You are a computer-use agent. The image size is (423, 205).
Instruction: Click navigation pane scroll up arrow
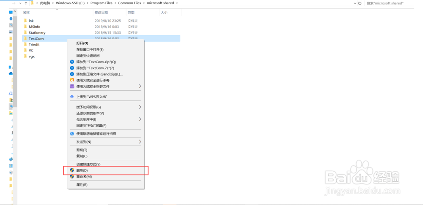click(15, 11)
